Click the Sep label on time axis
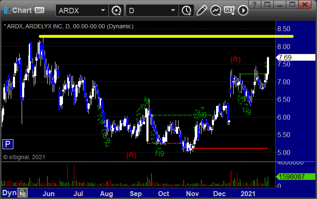Screen dimensions: 317x199 tap(136, 194)
